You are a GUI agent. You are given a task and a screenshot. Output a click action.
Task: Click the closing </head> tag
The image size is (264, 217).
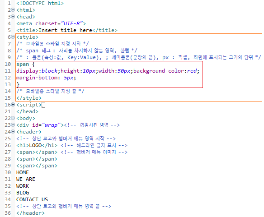click(27, 111)
